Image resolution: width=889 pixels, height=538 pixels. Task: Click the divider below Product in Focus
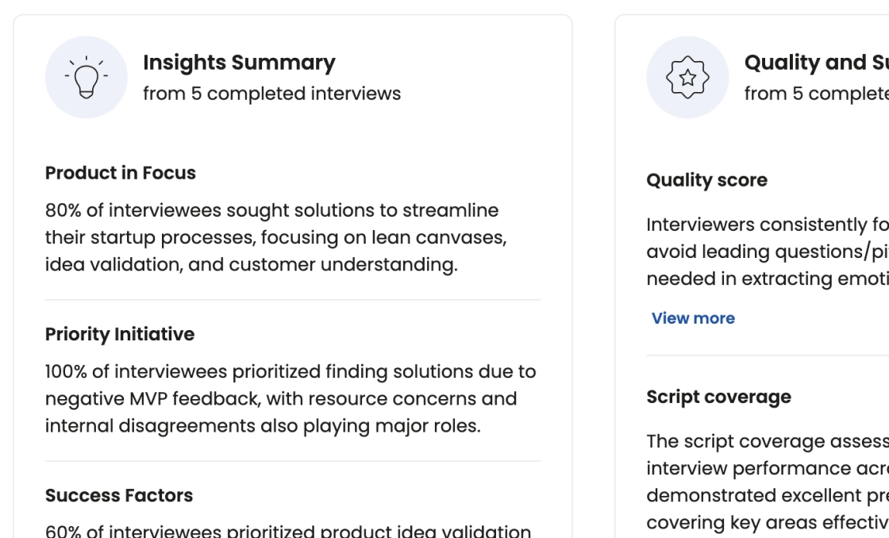293,300
